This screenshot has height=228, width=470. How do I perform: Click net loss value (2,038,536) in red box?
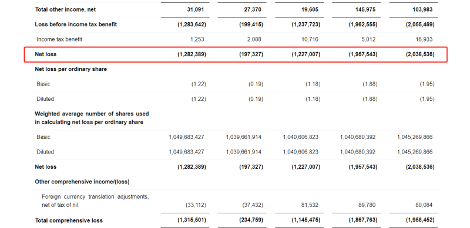click(420, 55)
